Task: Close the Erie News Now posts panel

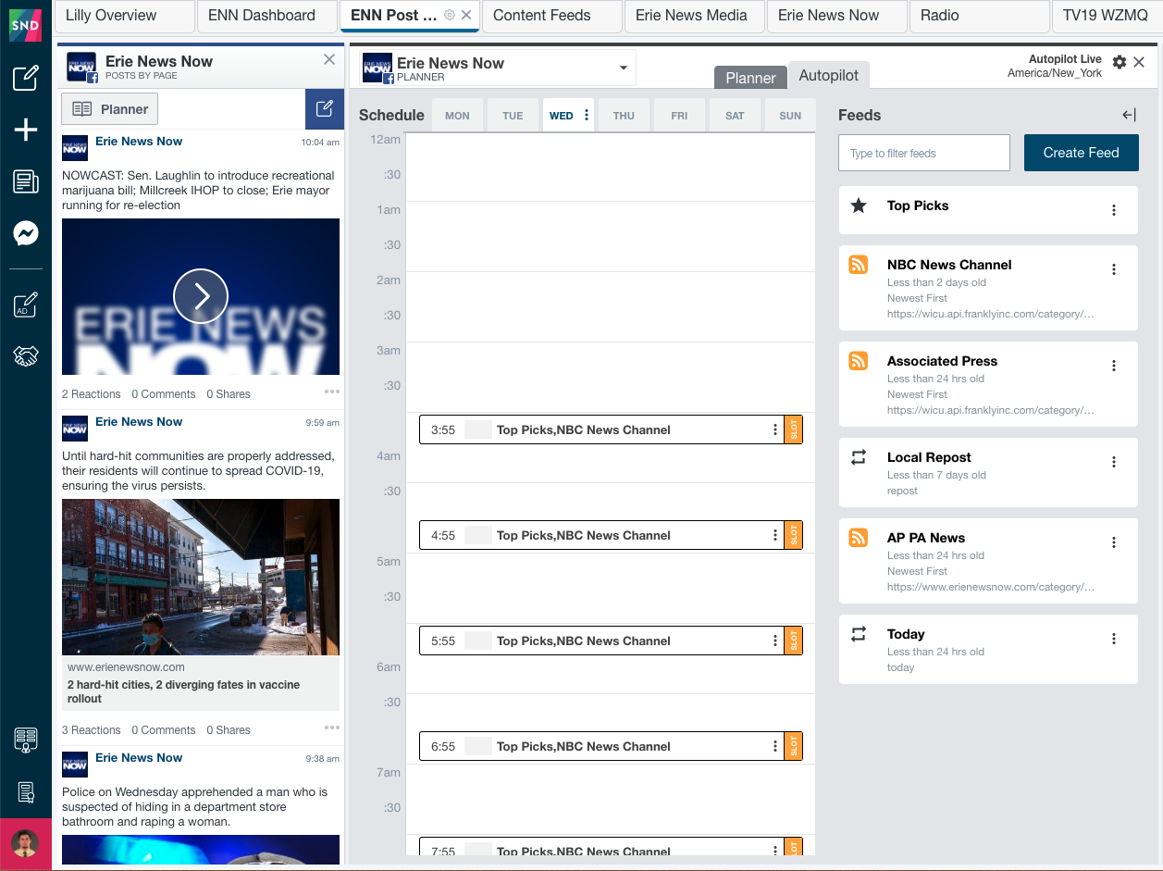Action: [329, 60]
